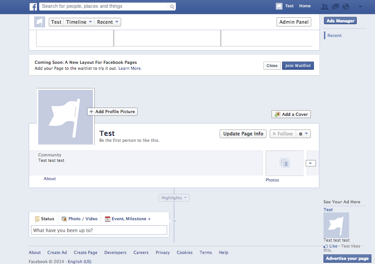The height and width of the screenshot is (264, 375).
Task: Click Add a Cover button
Action: (291, 114)
